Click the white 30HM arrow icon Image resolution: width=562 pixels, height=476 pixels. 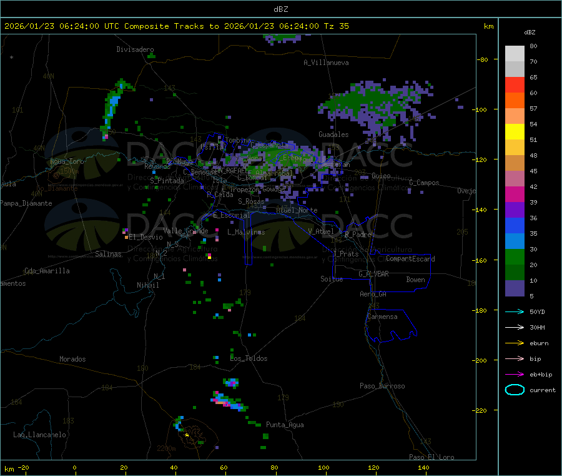(515, 327)
